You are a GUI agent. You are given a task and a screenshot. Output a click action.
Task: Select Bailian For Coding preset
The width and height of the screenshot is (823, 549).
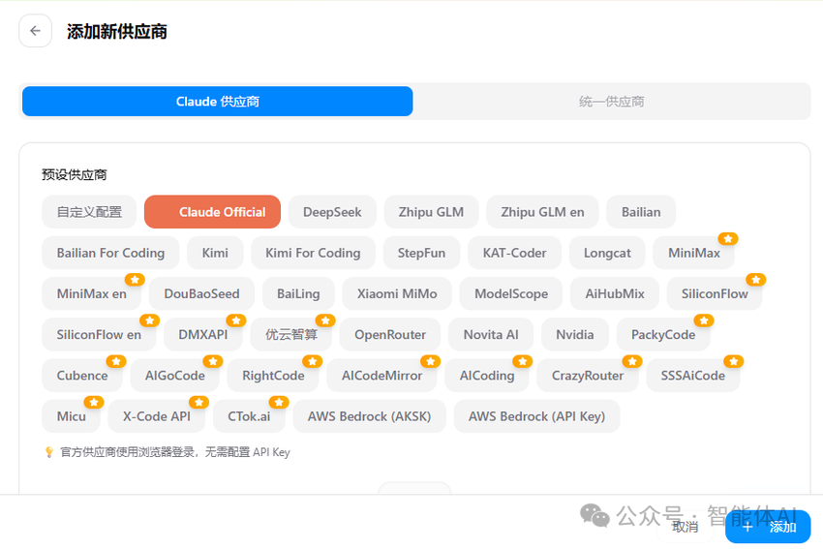click(x=110, y=253)
